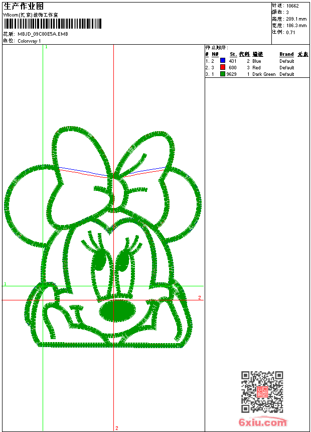Click the Brand column header

click(x=286, y=54)
